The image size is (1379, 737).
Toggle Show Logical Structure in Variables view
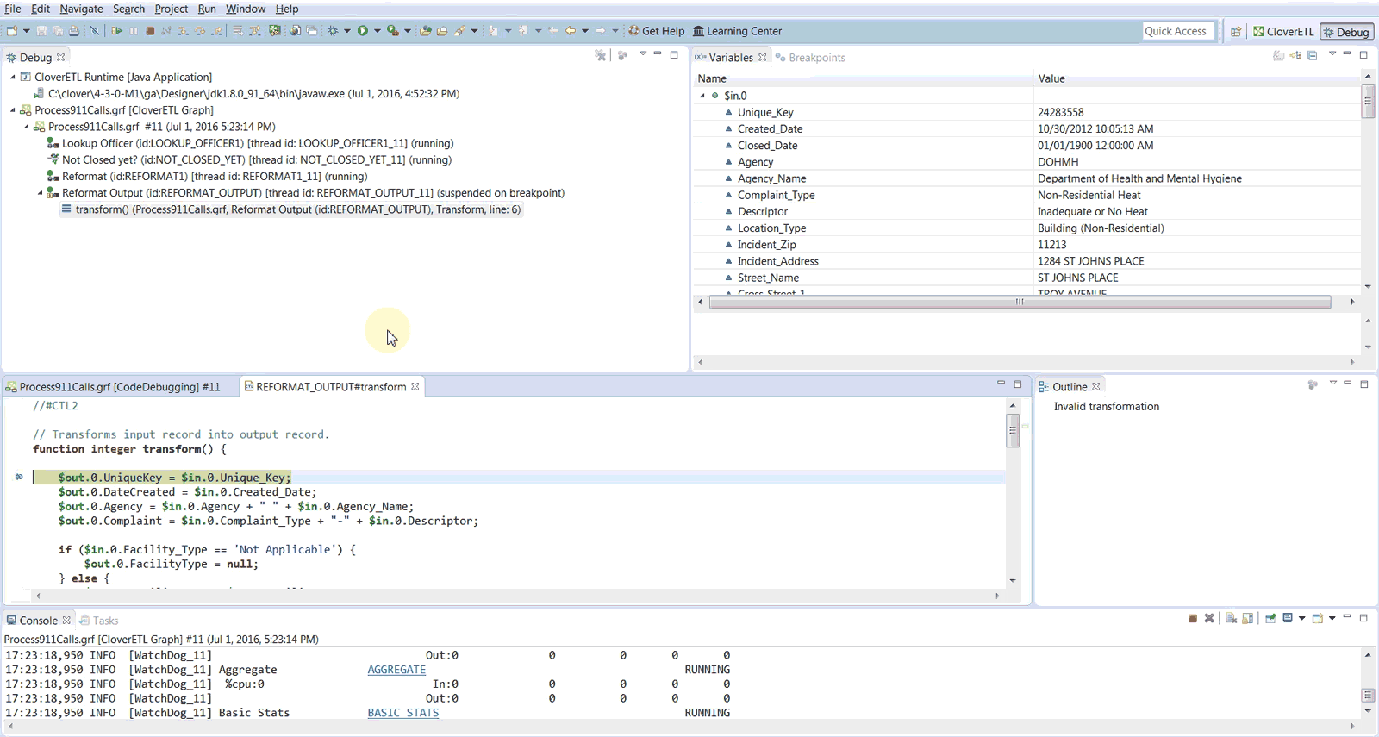1295,55
